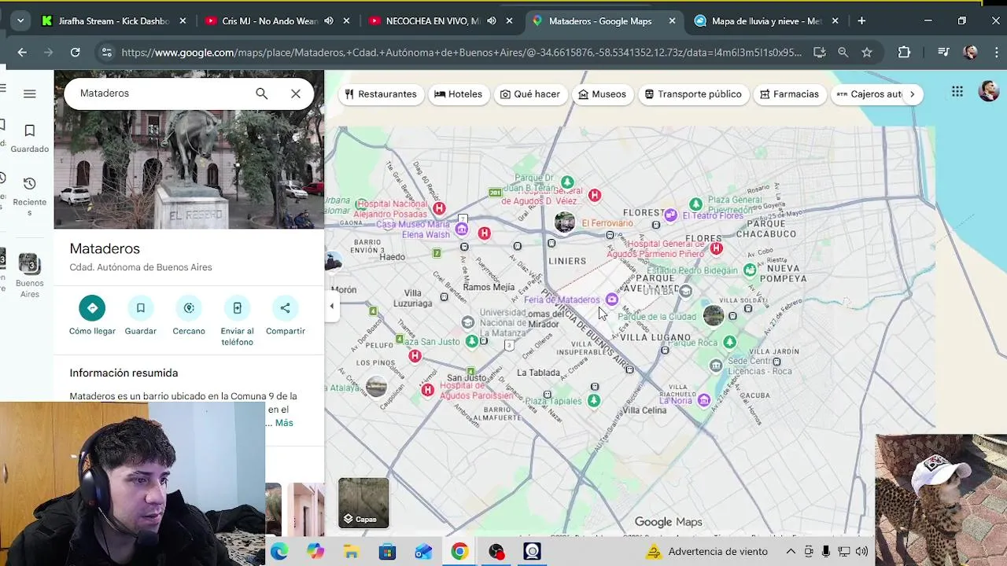Click the El Teatro Flores pin
The image size is (1007, 566).
pos(670,215)
